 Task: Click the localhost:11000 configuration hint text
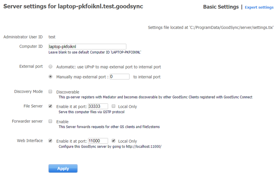pos(110,147)
